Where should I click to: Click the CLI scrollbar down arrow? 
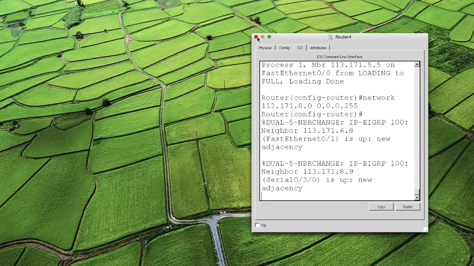click(x=417, y=198)
